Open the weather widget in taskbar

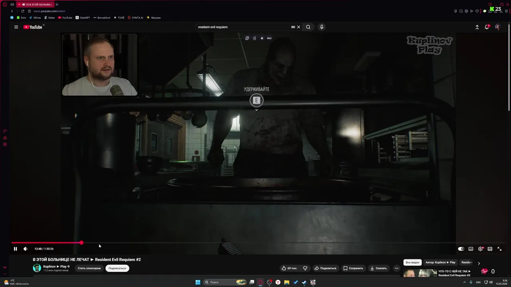coord(17,282)
